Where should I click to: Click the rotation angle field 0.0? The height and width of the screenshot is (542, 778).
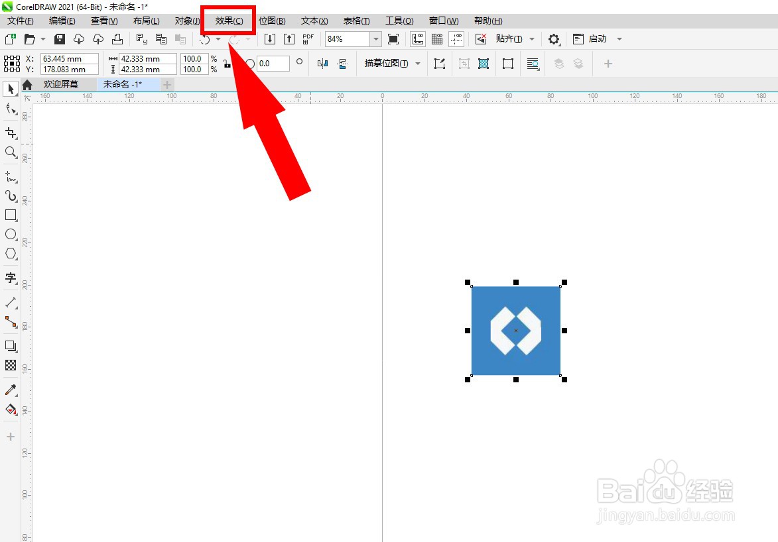(273, 64)
